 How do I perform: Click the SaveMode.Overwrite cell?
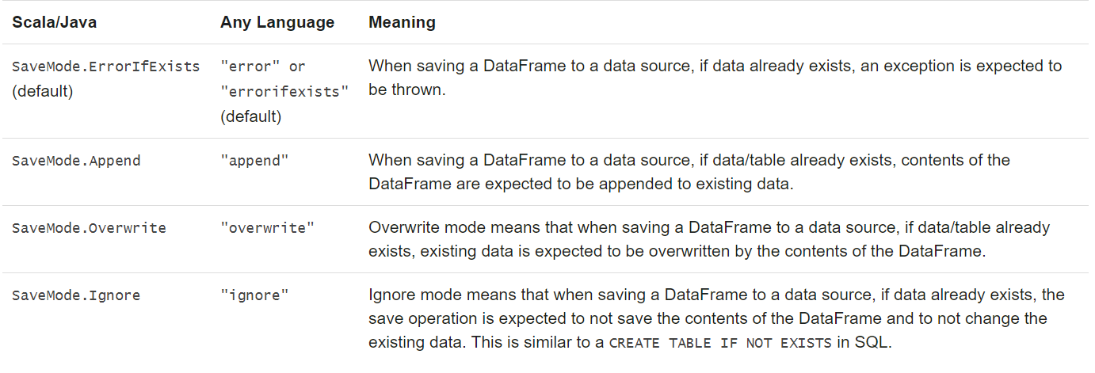coord(89,228)
